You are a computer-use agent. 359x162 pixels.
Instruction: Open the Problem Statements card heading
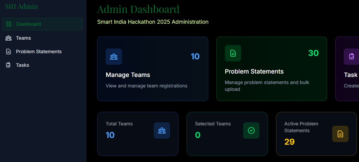(254, 72)
